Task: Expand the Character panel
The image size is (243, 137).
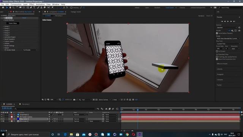Action: coord(220,80)
